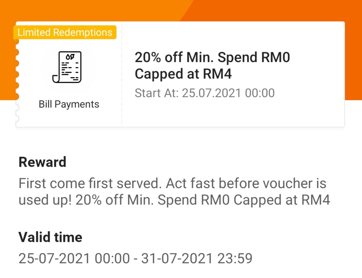Screen dimensions: 362x278
Task: Tap the Bill Payments receipt icon
Action: (67, 67)
